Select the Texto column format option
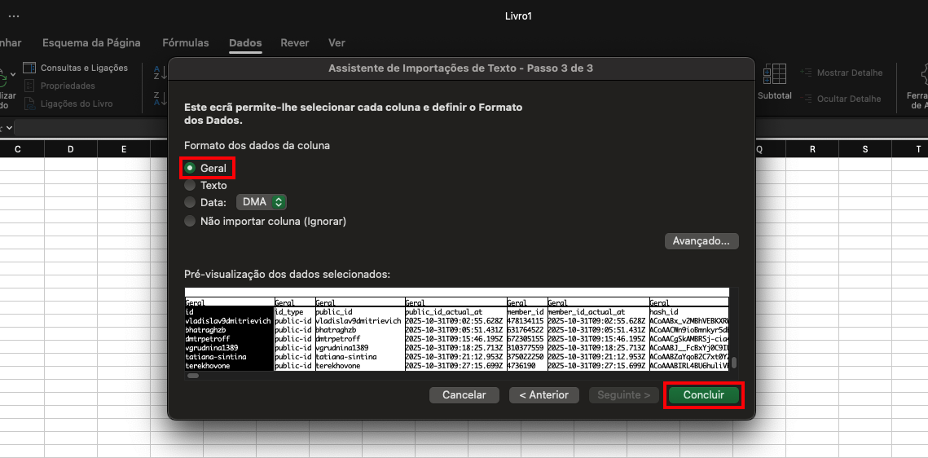928x458 pixels. 190,186
